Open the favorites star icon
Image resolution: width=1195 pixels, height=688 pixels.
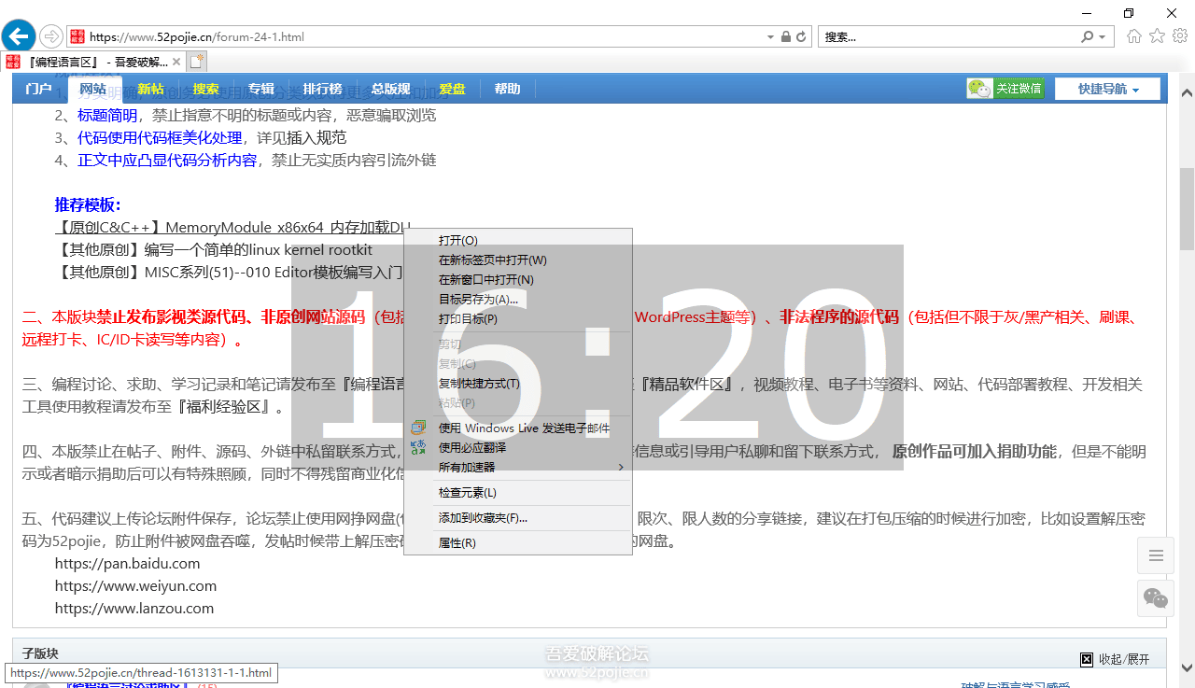[x=1158, y=36]
